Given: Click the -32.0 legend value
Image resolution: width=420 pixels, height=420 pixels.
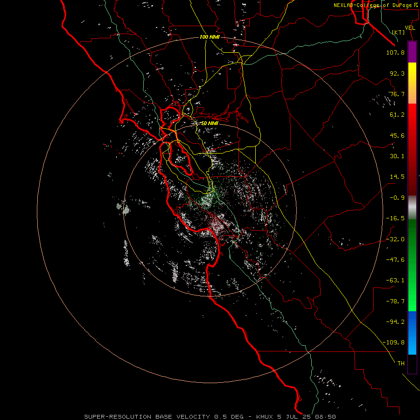Looking at the screenshot, I should coord(395,239).
